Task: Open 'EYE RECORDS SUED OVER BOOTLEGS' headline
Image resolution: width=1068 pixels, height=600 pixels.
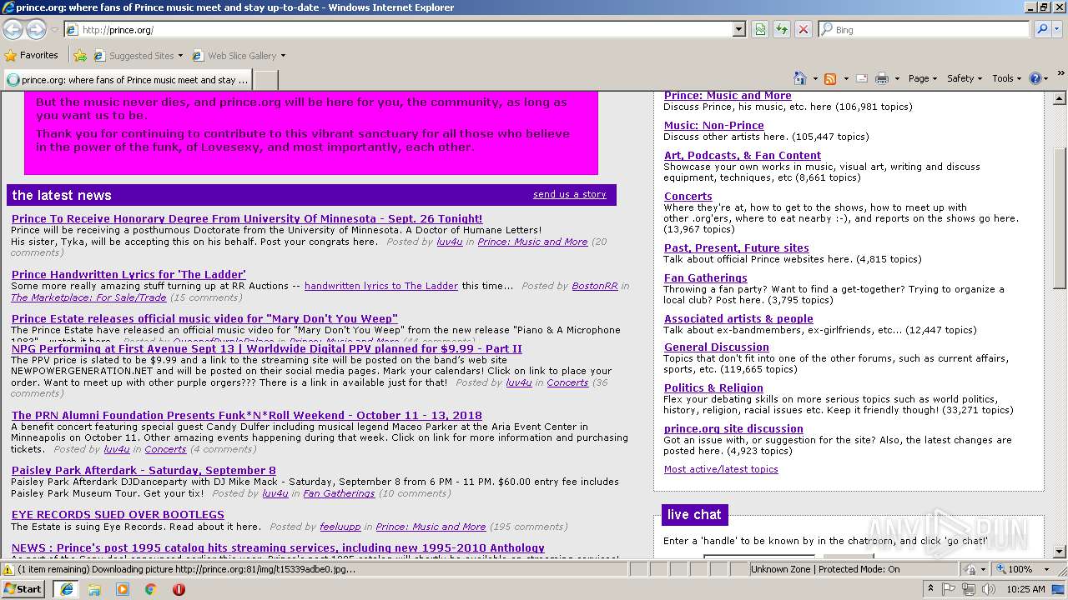Action: coord(118,514)
